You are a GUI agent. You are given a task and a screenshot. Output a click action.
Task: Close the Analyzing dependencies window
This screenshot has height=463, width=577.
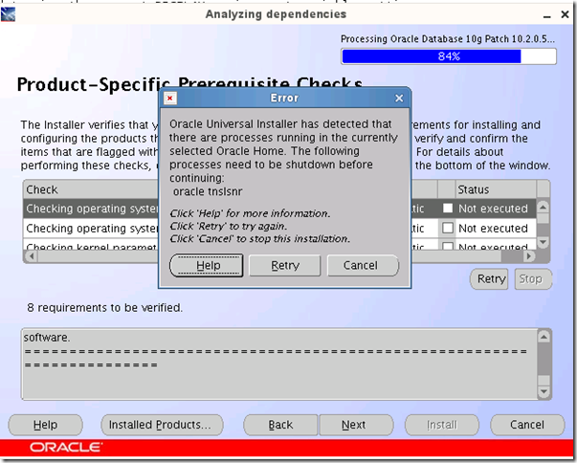565,14
